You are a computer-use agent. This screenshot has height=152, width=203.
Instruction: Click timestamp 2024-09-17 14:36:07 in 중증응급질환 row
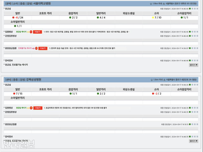pyautogui.click(x=180, y=48)
